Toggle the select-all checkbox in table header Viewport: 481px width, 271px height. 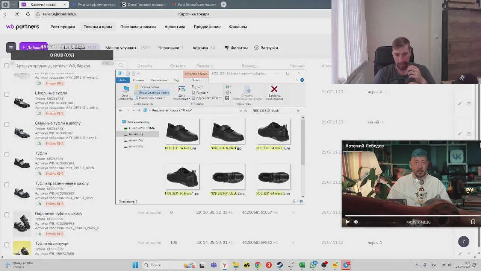[7, 66]
